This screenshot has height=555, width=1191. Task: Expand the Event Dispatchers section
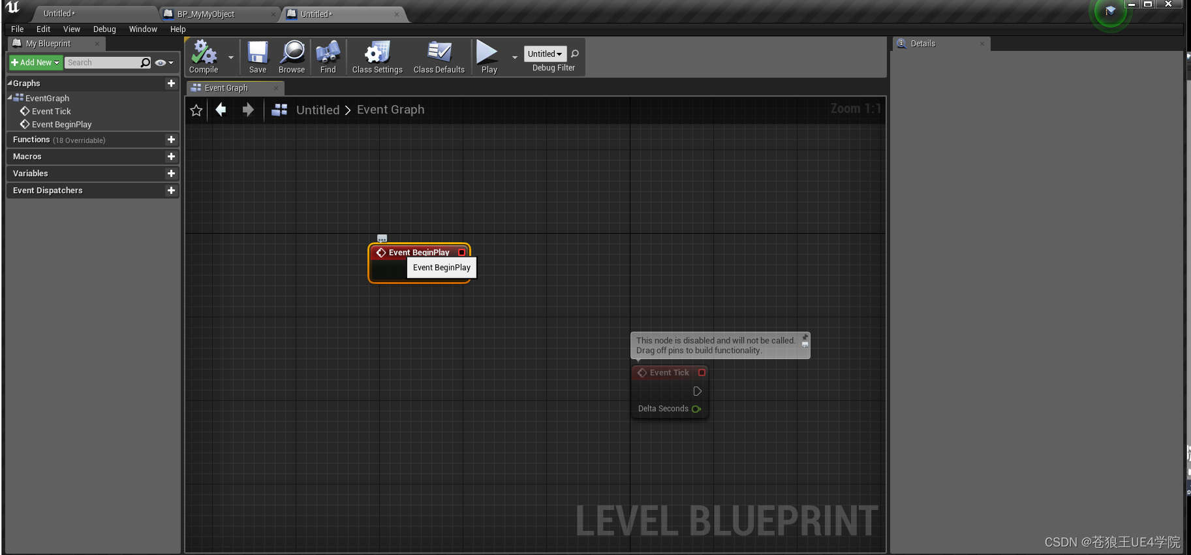click(x=48, y=191)
